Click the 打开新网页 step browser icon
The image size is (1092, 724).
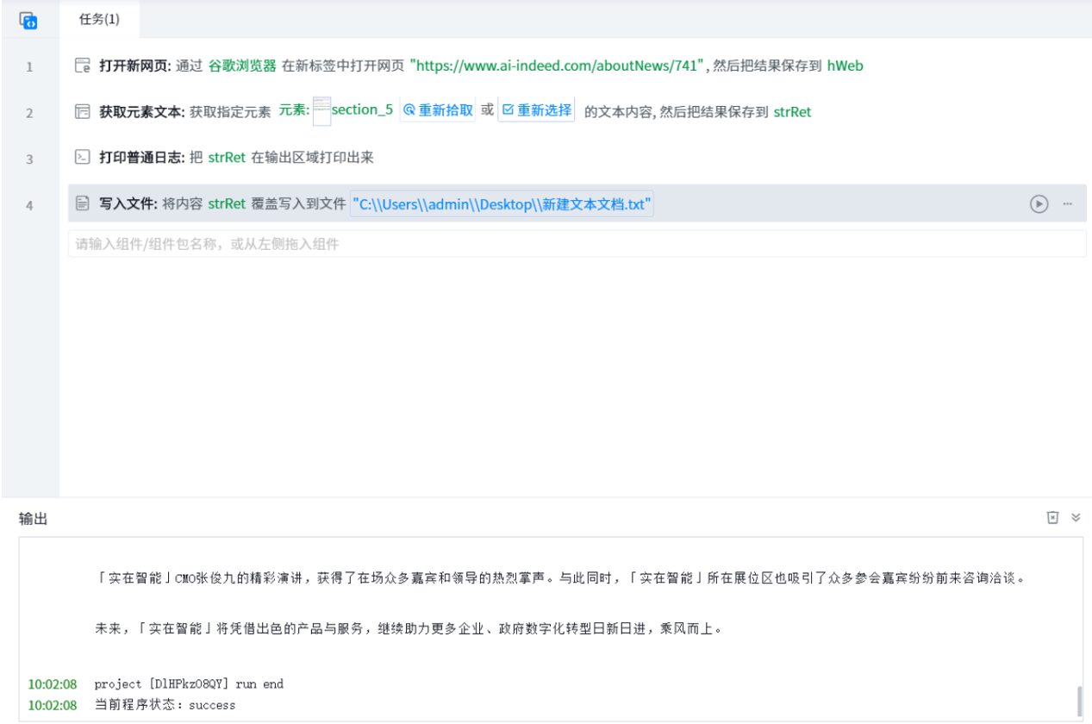[x=83, y=66]
